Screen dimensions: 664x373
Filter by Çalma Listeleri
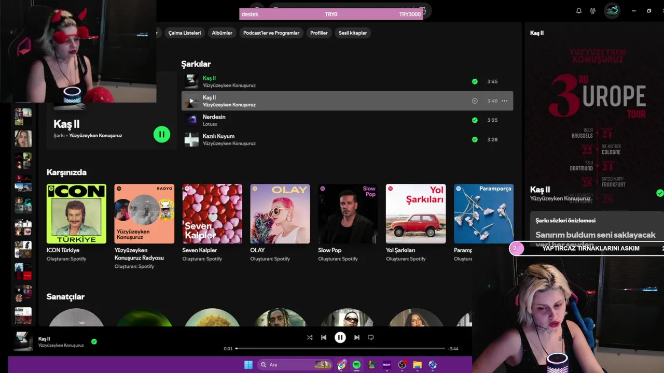coord(185,33)
